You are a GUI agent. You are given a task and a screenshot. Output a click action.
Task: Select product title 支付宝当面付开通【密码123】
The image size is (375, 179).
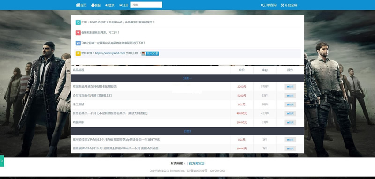pyautogui.click(x=92, y=95)
